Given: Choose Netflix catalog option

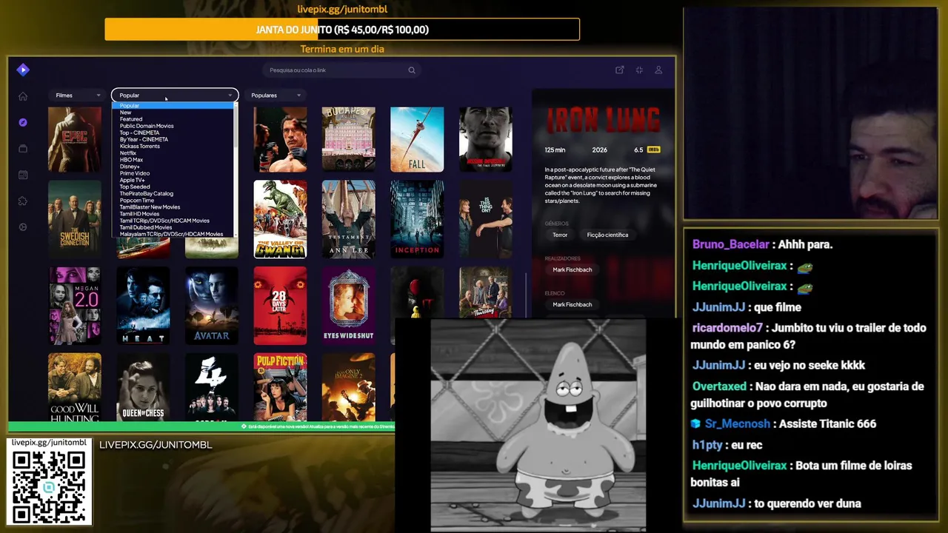Looking at the screenshot, I should coord(173,152).
